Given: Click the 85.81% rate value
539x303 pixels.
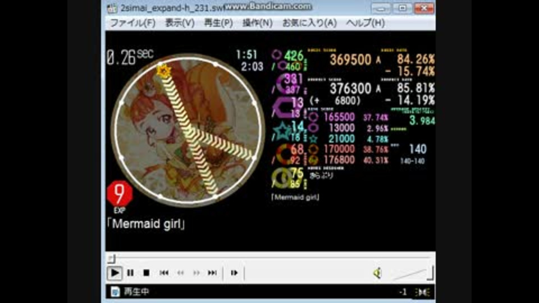Looking at the screenshot, I should tap(415, 88).
